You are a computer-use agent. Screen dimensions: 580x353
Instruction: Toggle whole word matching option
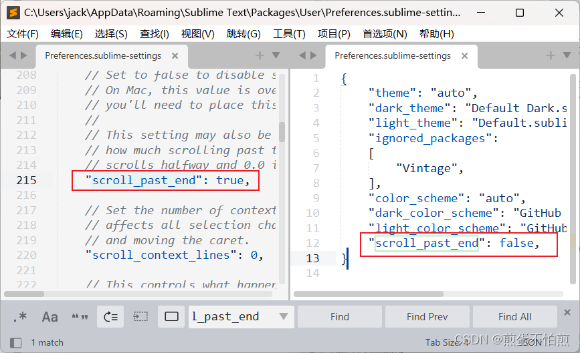click(80, 316)
